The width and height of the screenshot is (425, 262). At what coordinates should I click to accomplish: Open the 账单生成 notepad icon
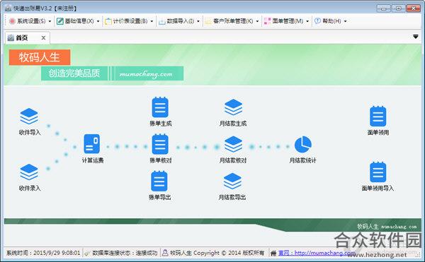point(160,107)
